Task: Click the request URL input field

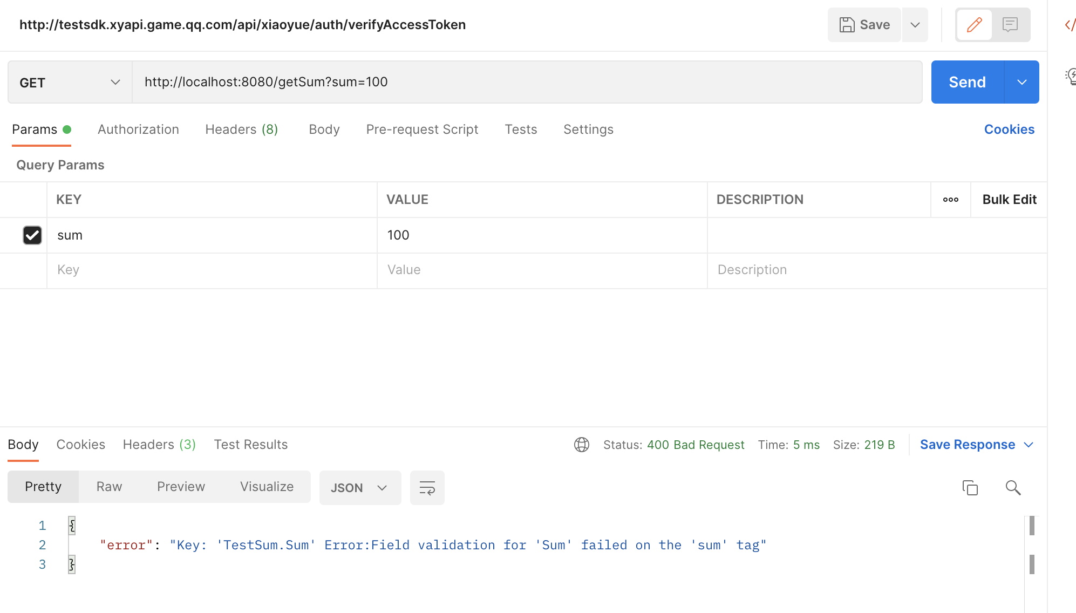Action: click(527, 82)
